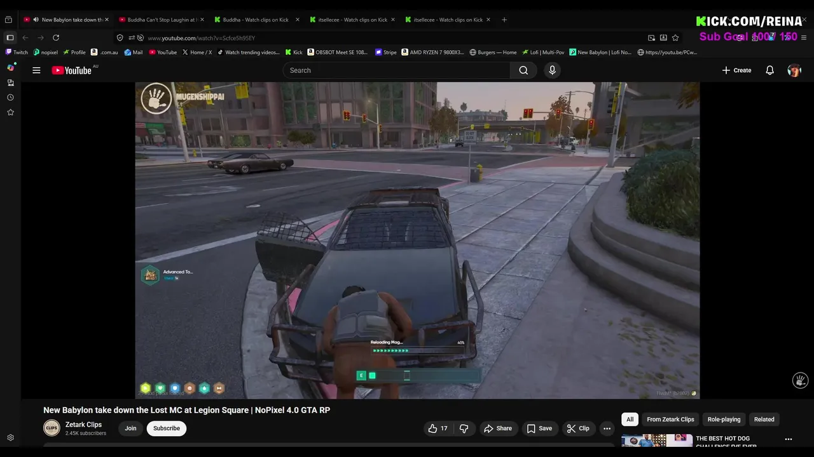Open the AMD RYZEN 7 9800X3 bookmark
814x457 pixels.
[433, 53]
